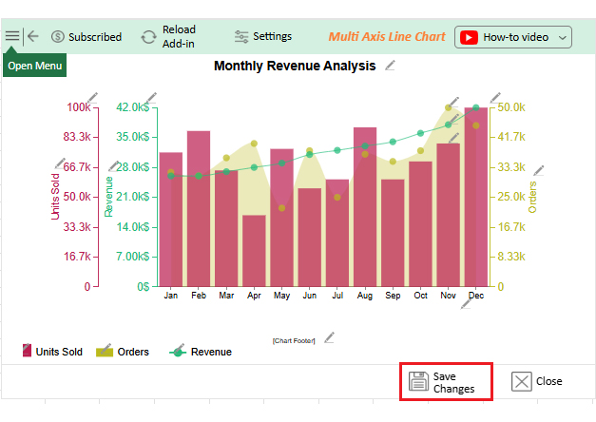Click pencil icon near Dec x-axis label
The height and width of the screenshot is (422, 596).
point(466,303)
